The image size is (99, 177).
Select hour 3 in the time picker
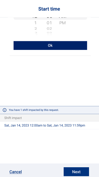(36, 33)
